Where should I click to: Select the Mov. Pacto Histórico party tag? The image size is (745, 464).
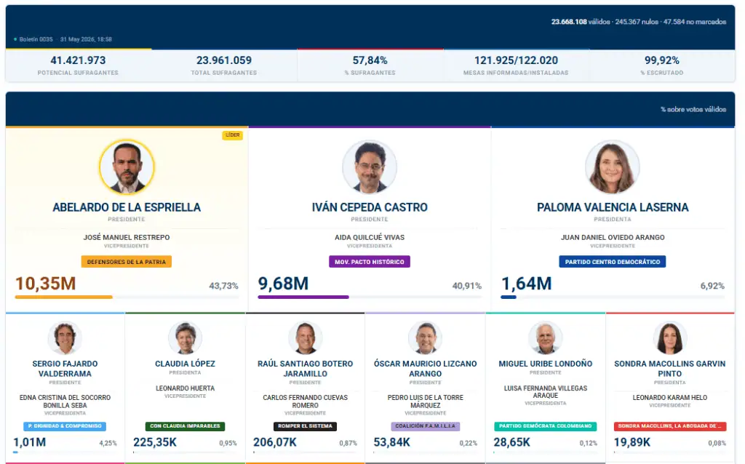[x=370, y=262]
